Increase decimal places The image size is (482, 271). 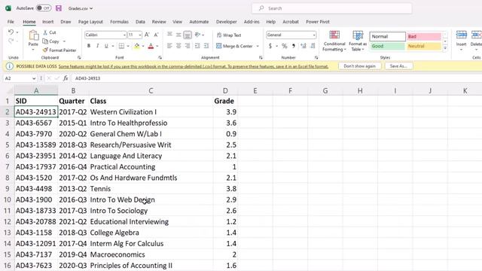click(304, 46)
